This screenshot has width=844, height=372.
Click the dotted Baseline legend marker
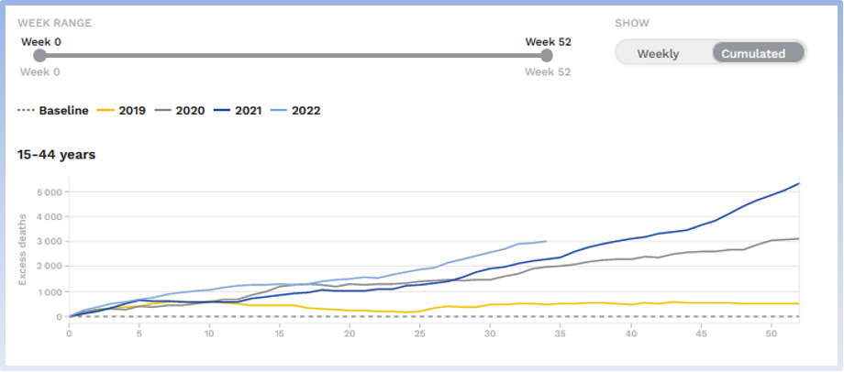26,111
